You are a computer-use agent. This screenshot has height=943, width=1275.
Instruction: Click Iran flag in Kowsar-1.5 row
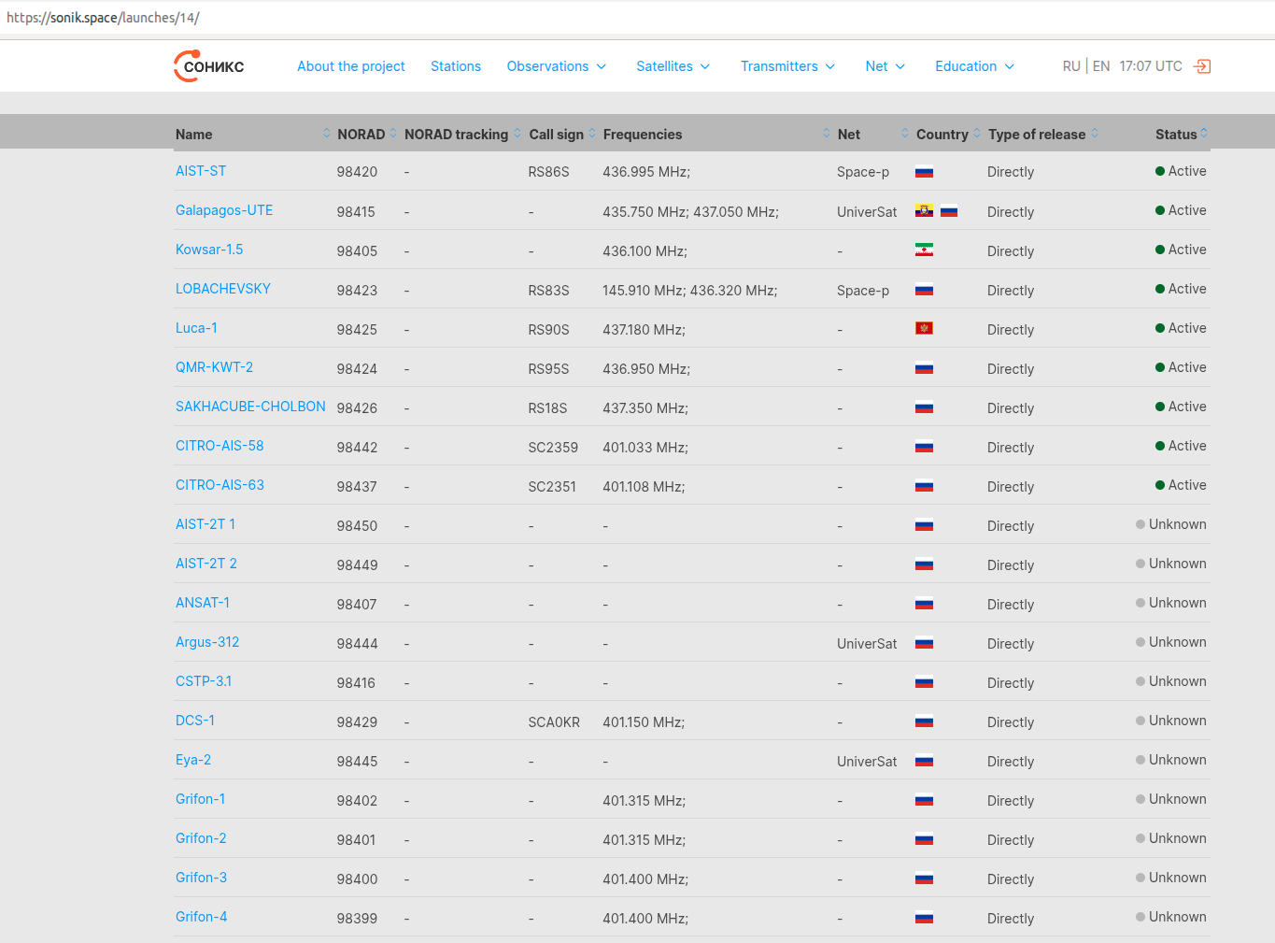coord(924,250)
